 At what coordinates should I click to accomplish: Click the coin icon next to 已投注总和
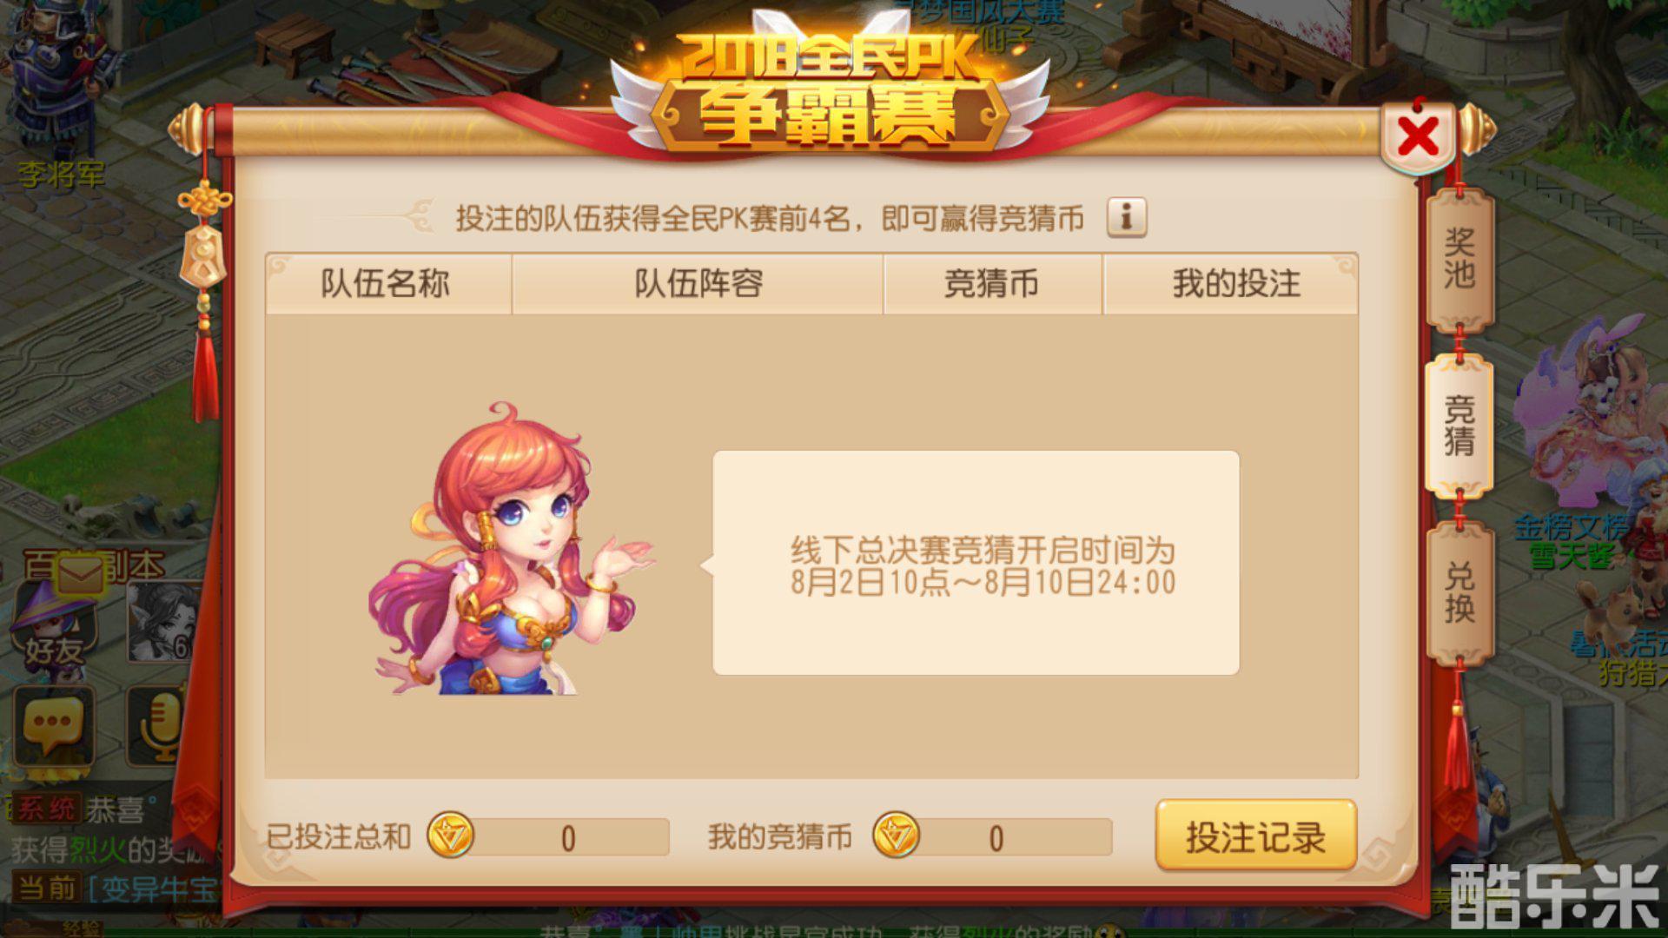point(450,836)
